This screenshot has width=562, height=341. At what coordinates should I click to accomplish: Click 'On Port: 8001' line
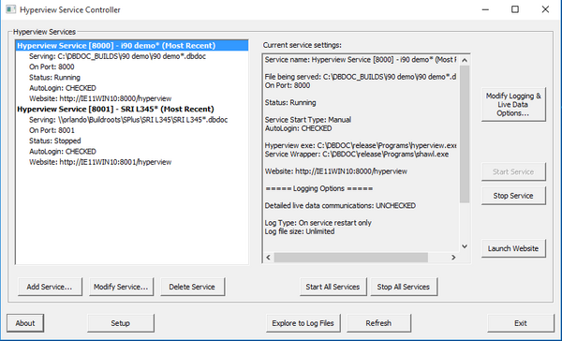click(52, 130)
